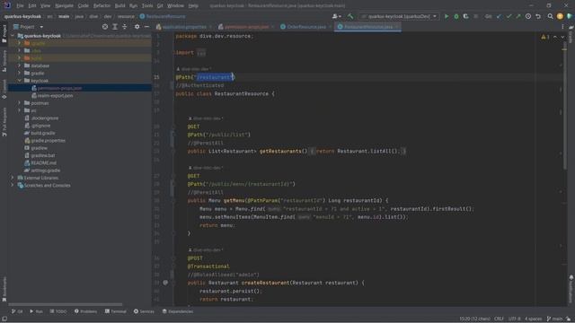Run the application with green play icon
Viewport: 575px width, 323px height.
(x=447, y=16)
